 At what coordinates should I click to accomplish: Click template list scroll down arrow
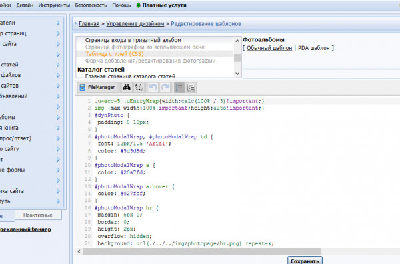tap(237, 74)
